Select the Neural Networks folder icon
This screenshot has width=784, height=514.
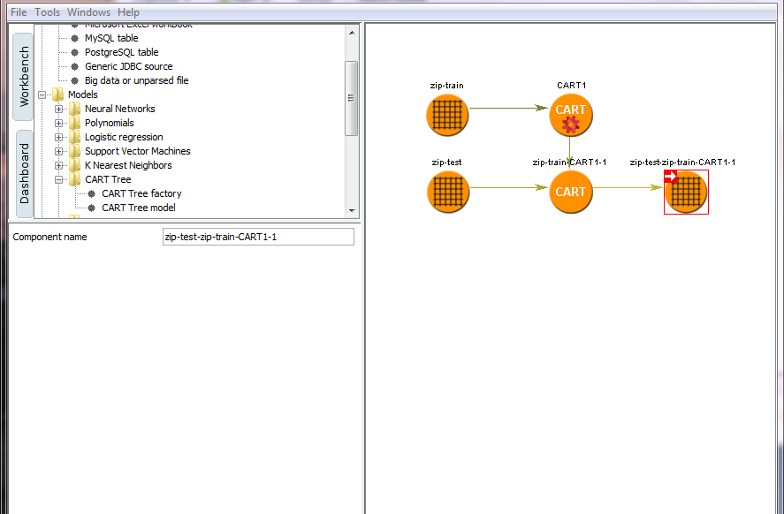[x=75, y=109]
